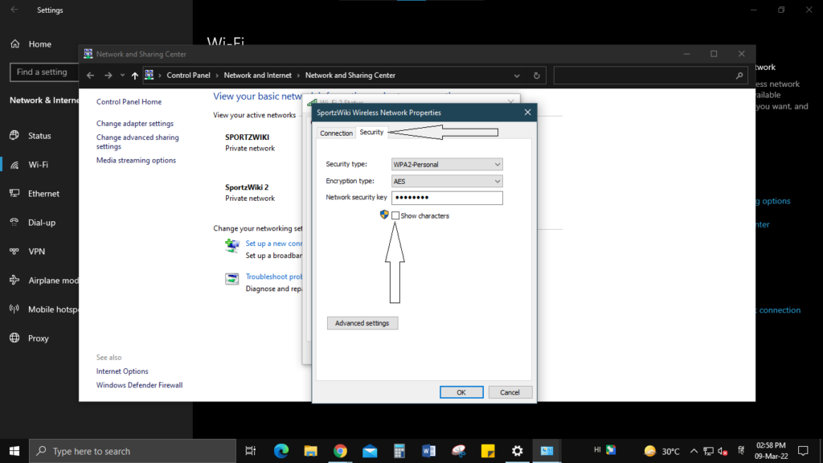Go up one level in Control Panel

click(135, 76)
